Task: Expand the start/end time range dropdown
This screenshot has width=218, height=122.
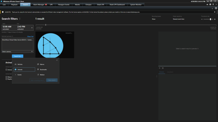Action: 32,28
